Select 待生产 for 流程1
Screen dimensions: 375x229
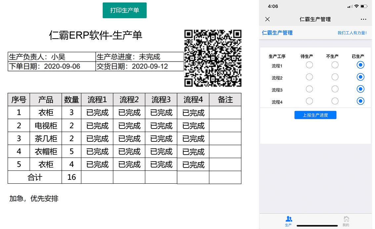(x=309, y=65)
